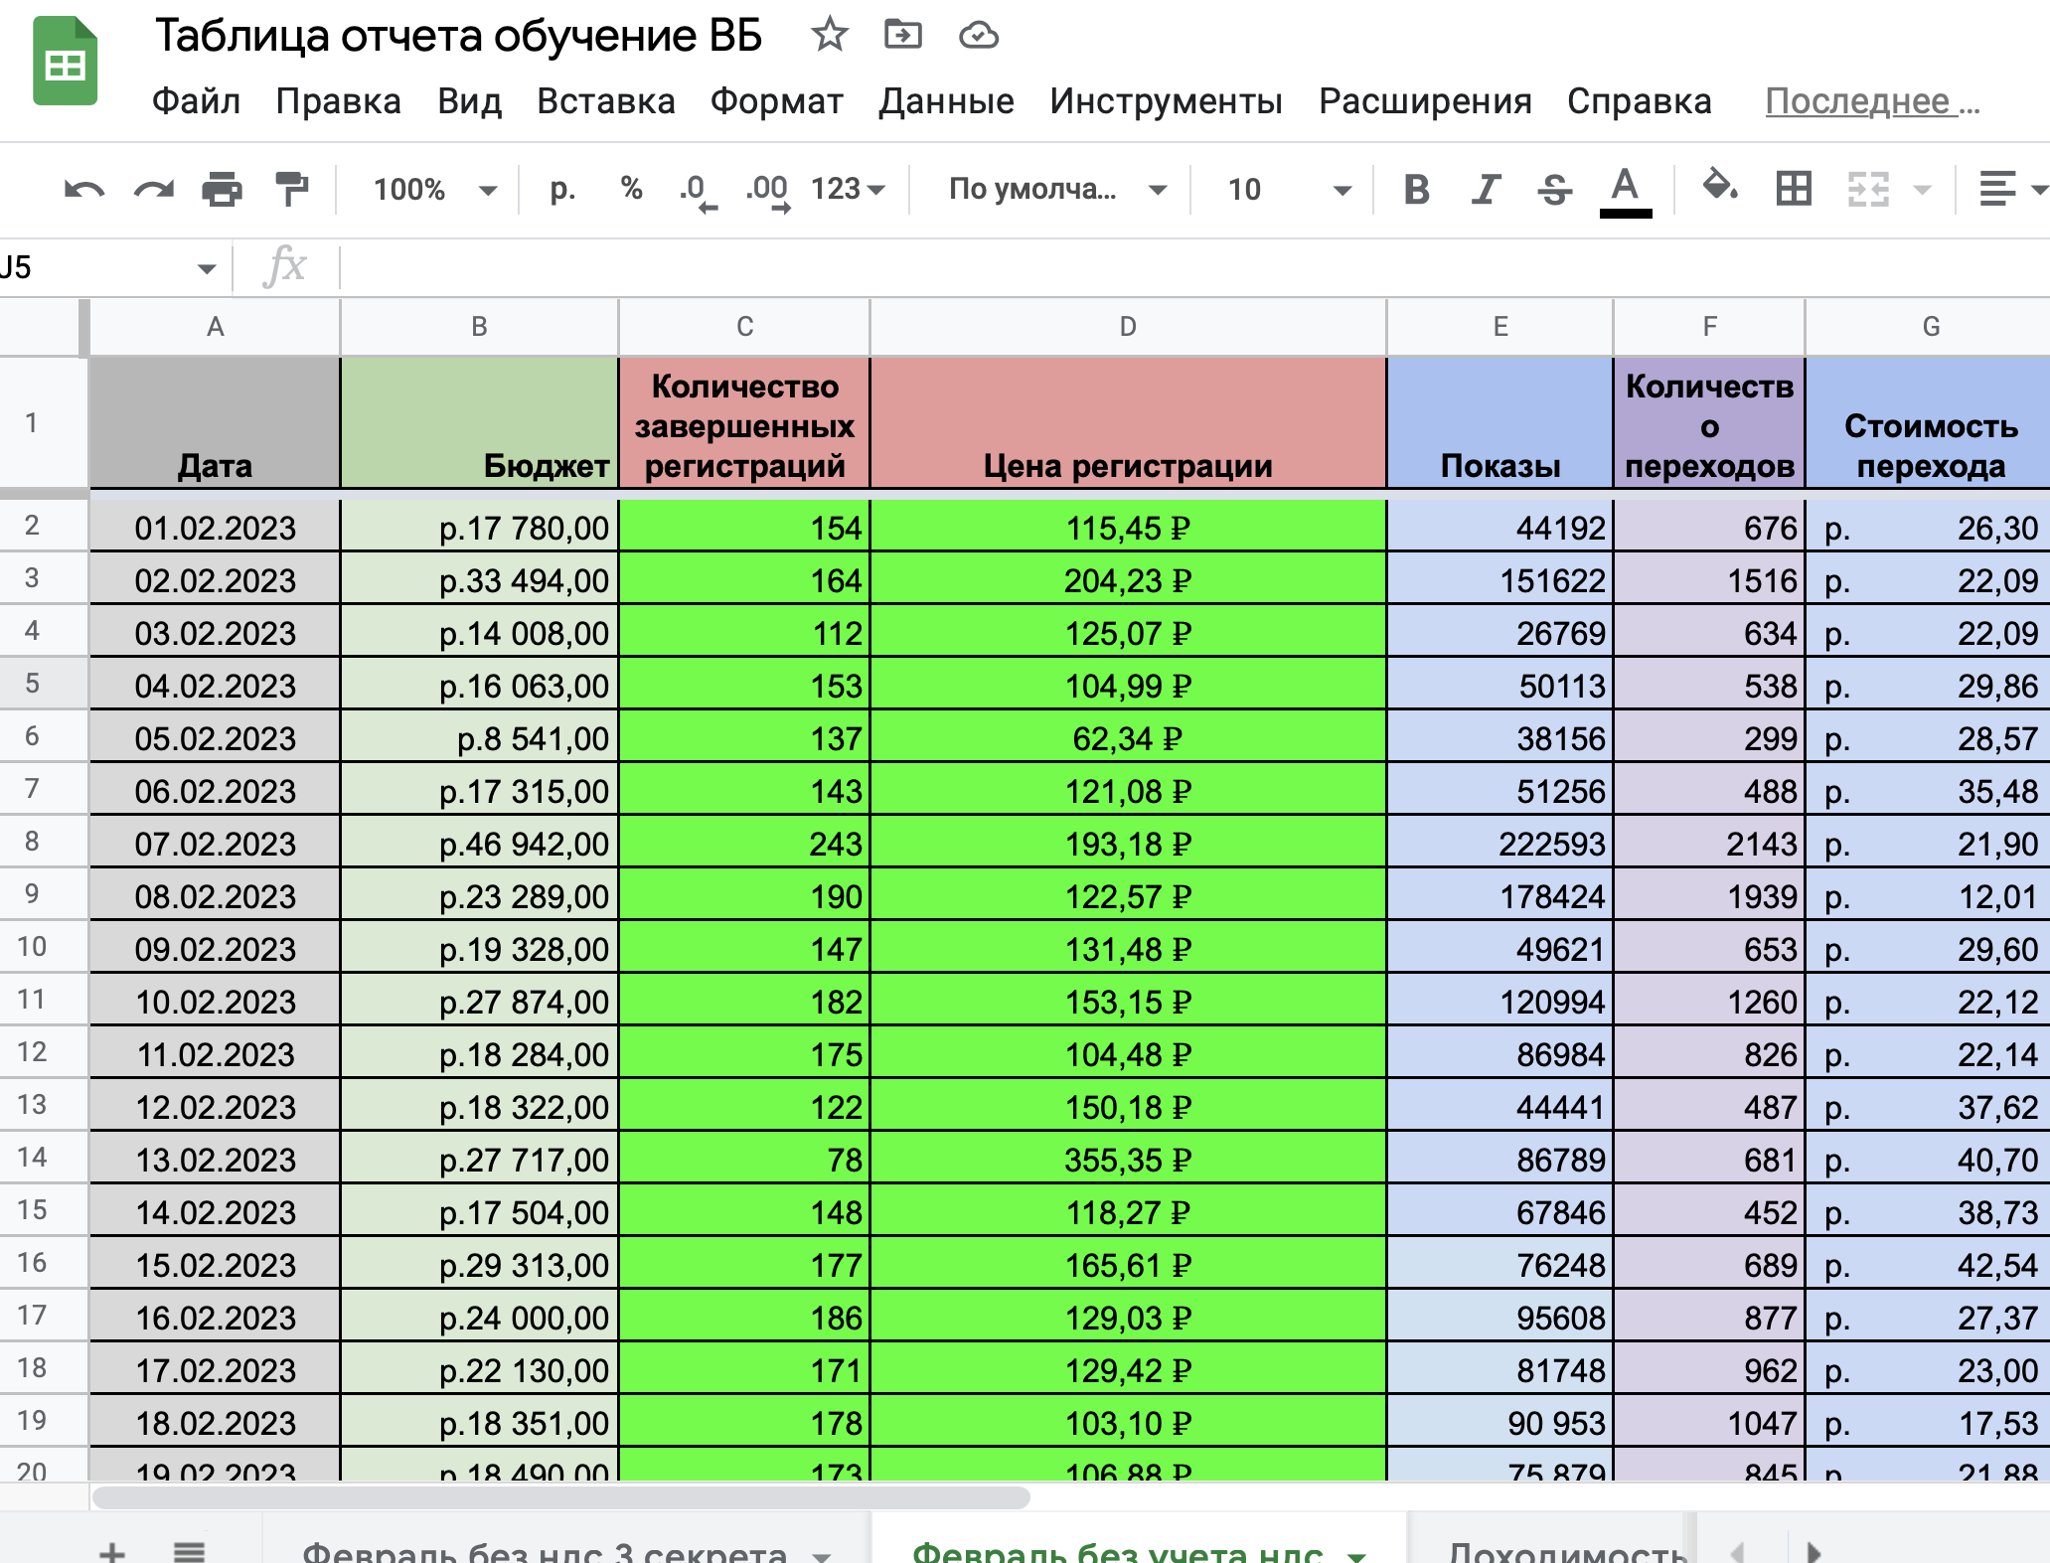
Task: Open the Расширения menu
Action: click(x=1425, y=101)
